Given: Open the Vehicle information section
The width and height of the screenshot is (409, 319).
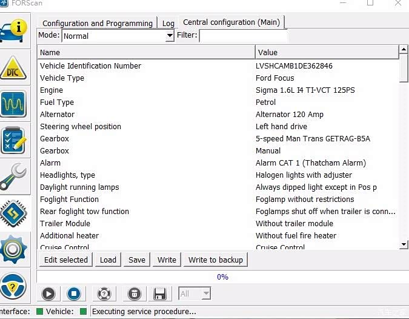Looking at the screenshot, I should click(14, 32).
